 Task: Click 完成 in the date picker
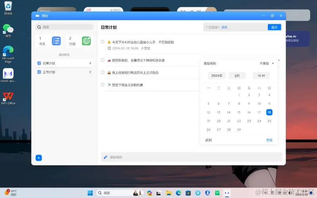pyautogui.click(x=269, y=140)
